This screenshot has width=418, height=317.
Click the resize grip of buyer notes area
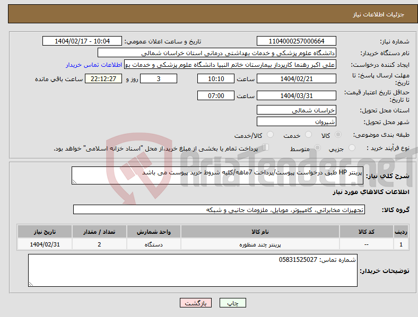(31, 284)
